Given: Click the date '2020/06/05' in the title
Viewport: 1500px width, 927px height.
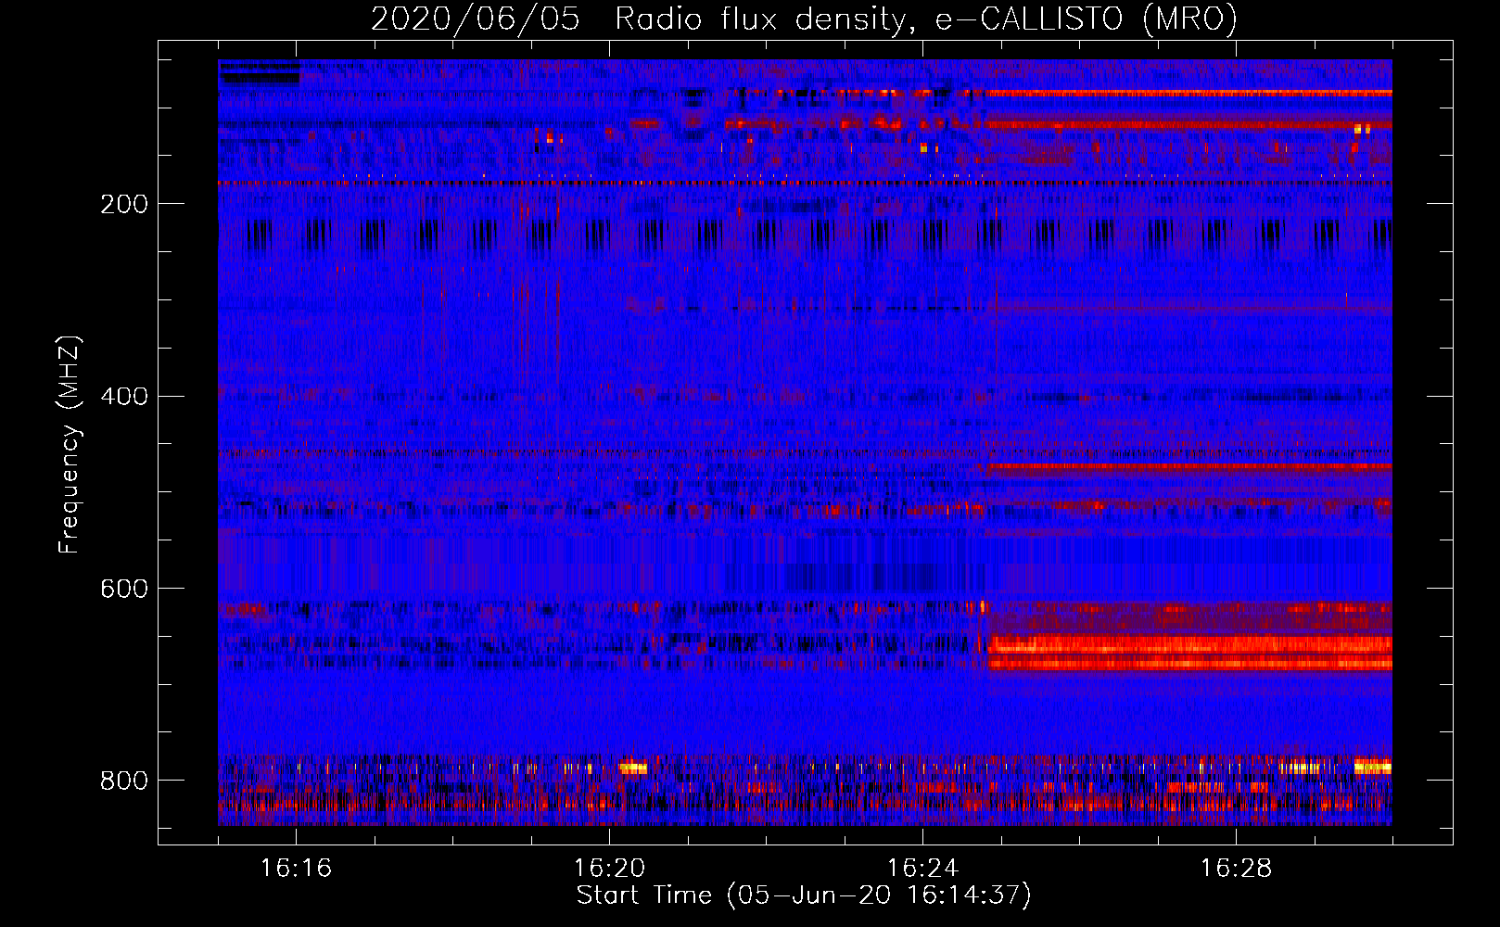Looking at the screenshot, I should tap(476, 19).
